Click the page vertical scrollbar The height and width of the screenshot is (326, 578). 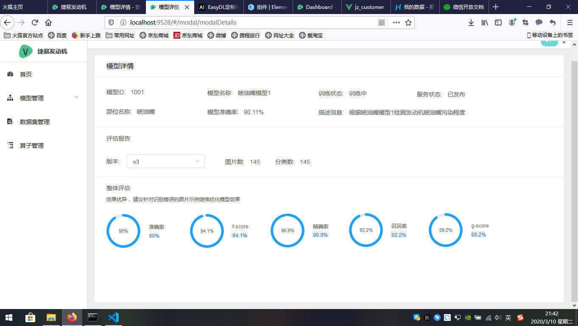pos(575,180)
